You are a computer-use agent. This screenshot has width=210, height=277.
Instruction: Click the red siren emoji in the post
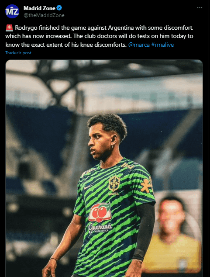(x=9, y=28)
